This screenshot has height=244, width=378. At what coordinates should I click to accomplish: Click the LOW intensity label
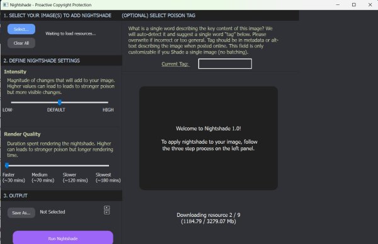(x=7, y=110)
